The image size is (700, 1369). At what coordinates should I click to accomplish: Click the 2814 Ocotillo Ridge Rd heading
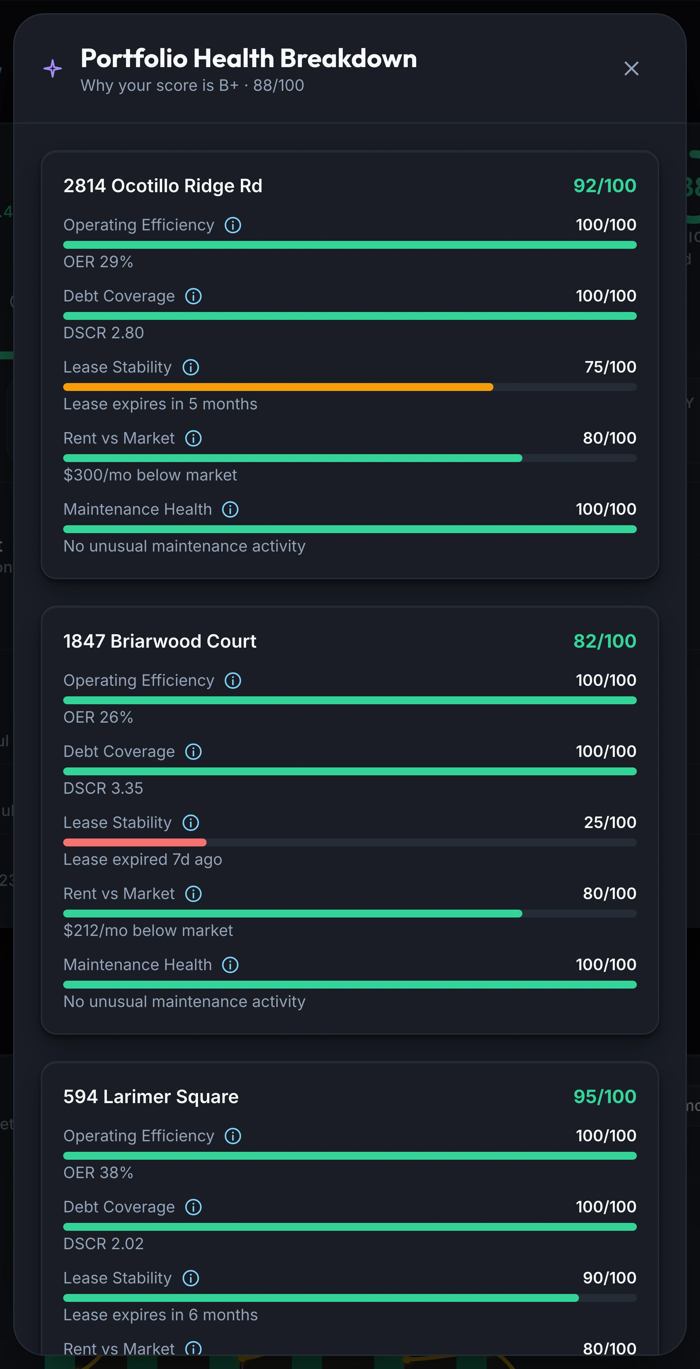coord(163,186)
